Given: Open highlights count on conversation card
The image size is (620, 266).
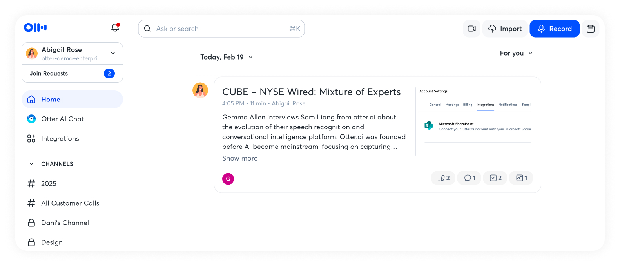Looking at the screenshot, I should click(x=443, y=178).
